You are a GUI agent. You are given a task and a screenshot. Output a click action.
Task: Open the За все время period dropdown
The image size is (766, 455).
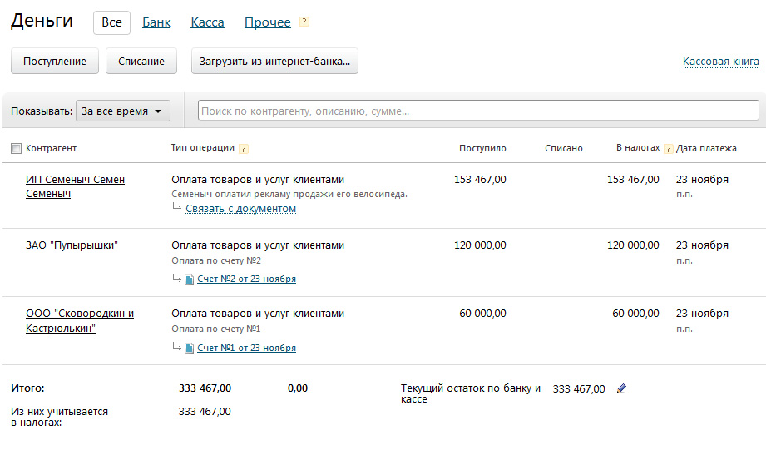[x=123, y=111]
